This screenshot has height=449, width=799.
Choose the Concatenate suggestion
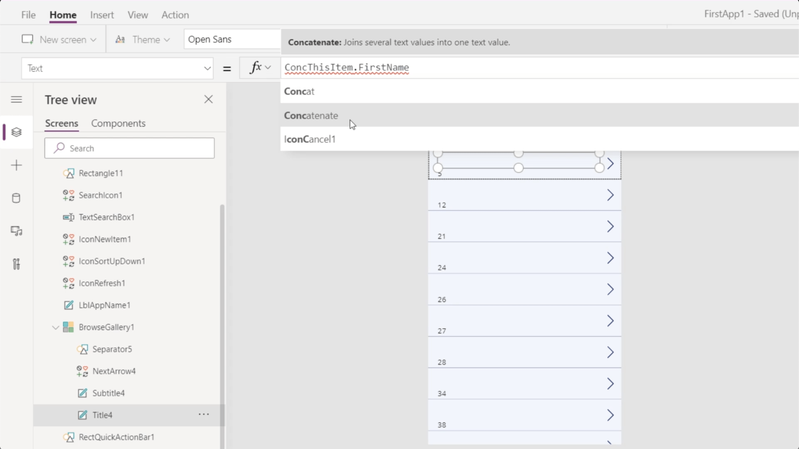(539, 115)
